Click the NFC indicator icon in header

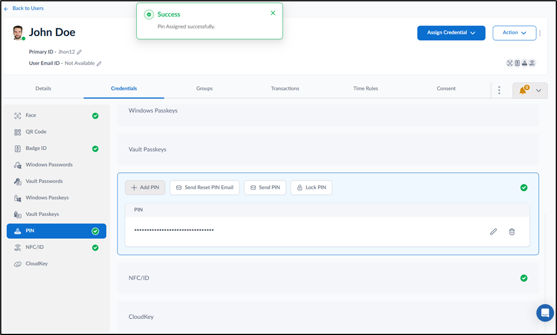pos(532,63)
